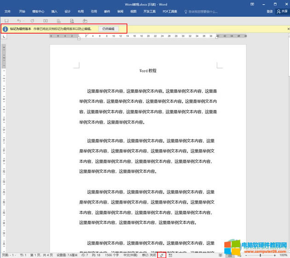Image resolution: width=290 pixels, height=258 pixels.
Task: Switch to the 插入 (Insert) ribbon tab
Action: (54, 11)
